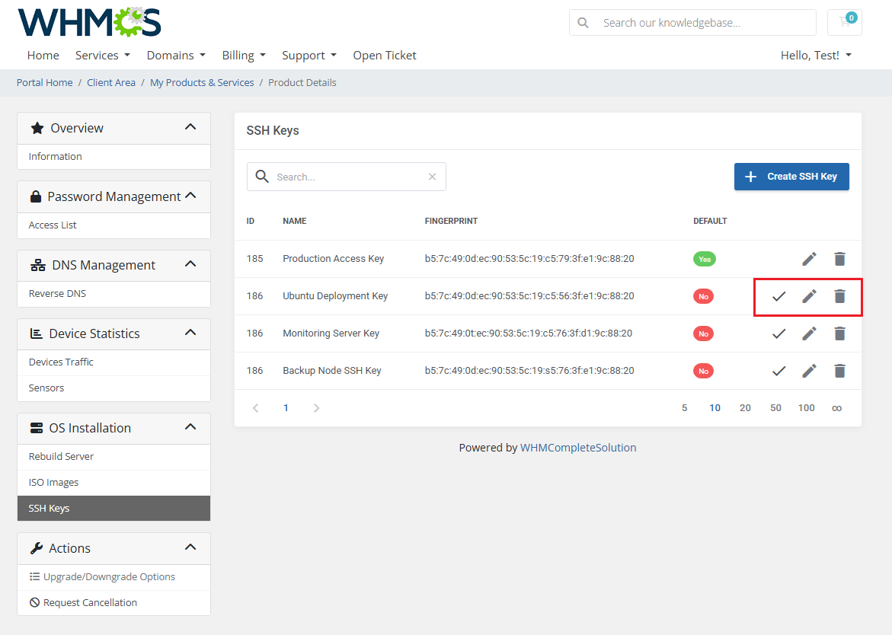
Task: Open the Hello, Test! account menu
Action: (816, 55)
